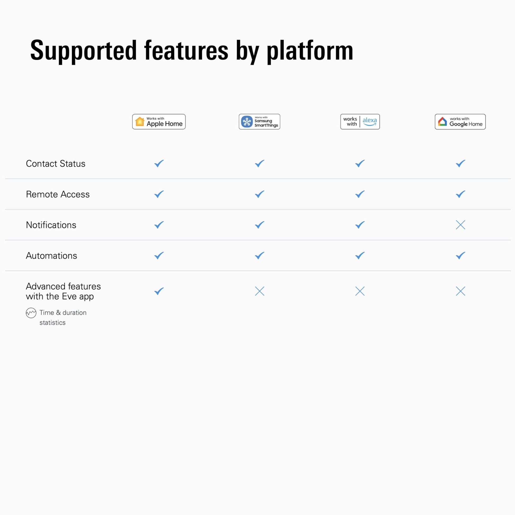Click the Works with Apple Home badge
The image size is (515, 515).
(159, 122)
